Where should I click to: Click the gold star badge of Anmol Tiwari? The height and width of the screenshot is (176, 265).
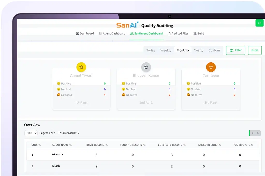click(81, 67)
